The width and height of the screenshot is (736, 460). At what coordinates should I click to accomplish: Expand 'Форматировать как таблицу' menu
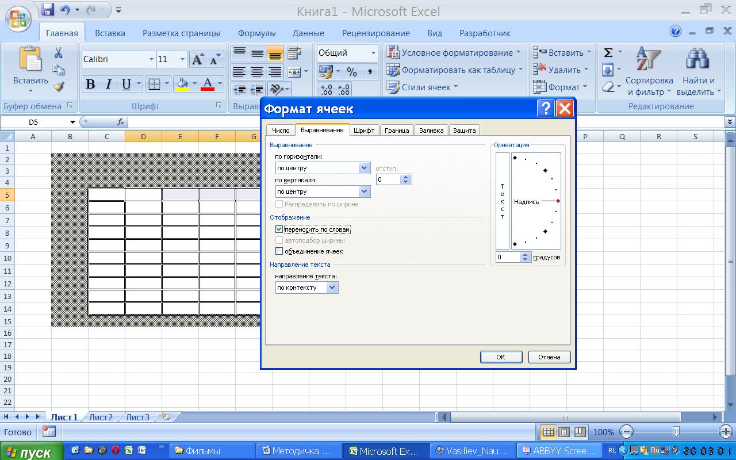click(455, 70)
